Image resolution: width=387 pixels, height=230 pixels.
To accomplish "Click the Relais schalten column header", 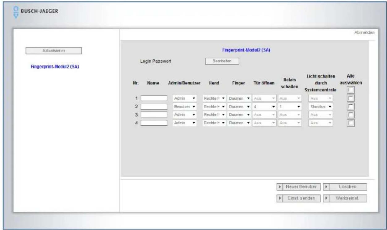I will (290, 83).
